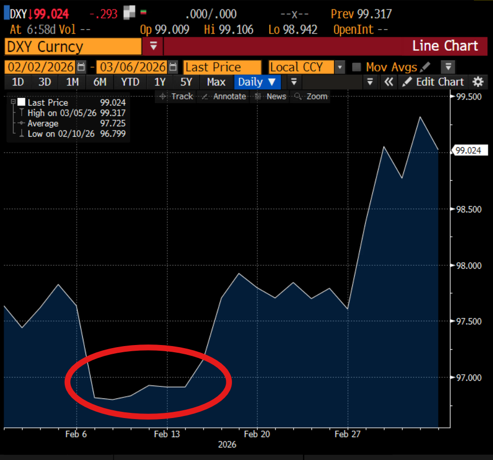Open the end date calendar picker icon
Image resolution: width=493 pixels, height=460 pixels.
[172, 67]
